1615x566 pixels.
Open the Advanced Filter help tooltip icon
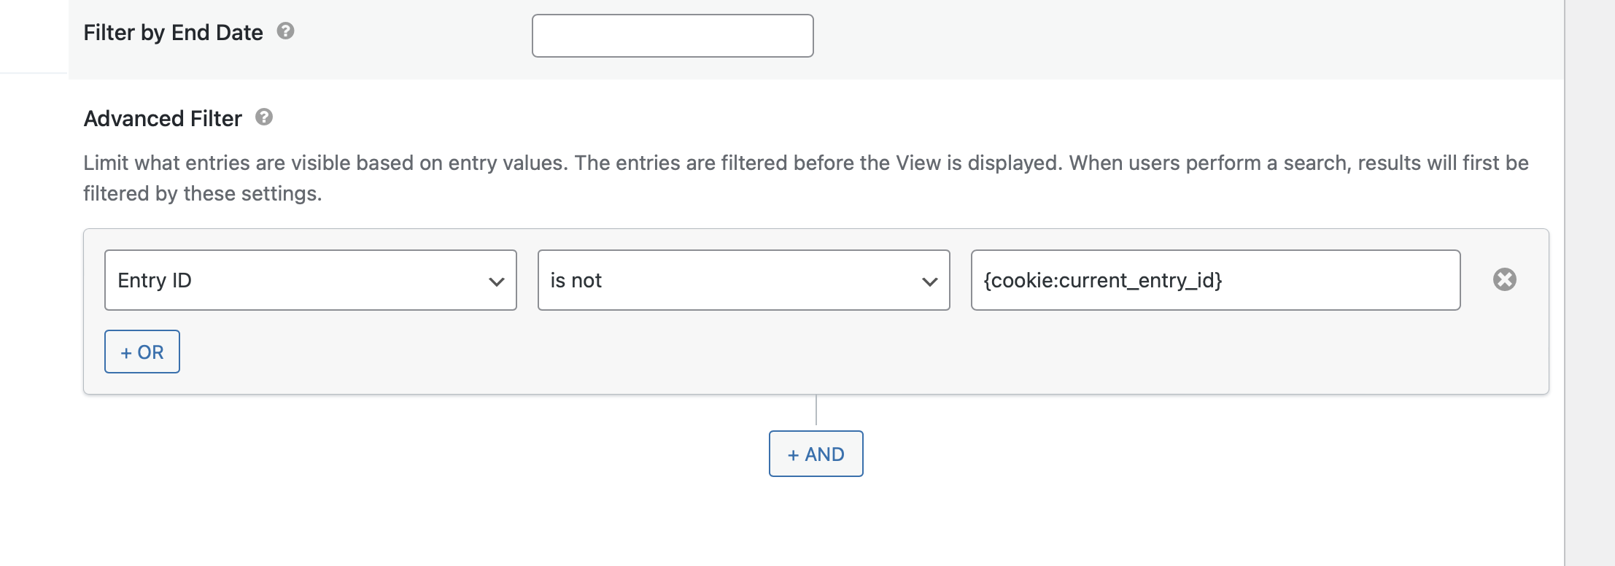coord(264,117)
